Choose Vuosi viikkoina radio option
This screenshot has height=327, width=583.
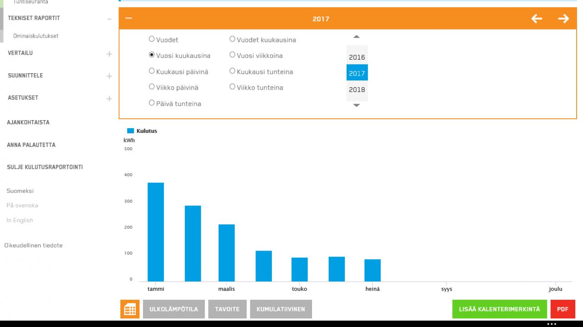click(x=232, y=55)
